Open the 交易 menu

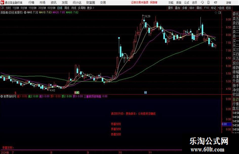103,3
